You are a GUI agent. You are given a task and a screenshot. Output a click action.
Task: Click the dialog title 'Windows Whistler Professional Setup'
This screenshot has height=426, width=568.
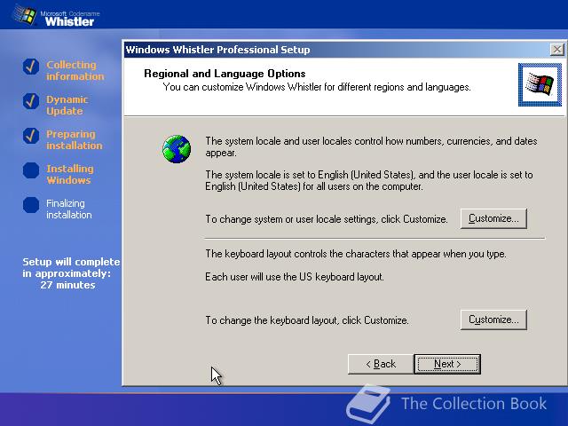coord(217,50)
